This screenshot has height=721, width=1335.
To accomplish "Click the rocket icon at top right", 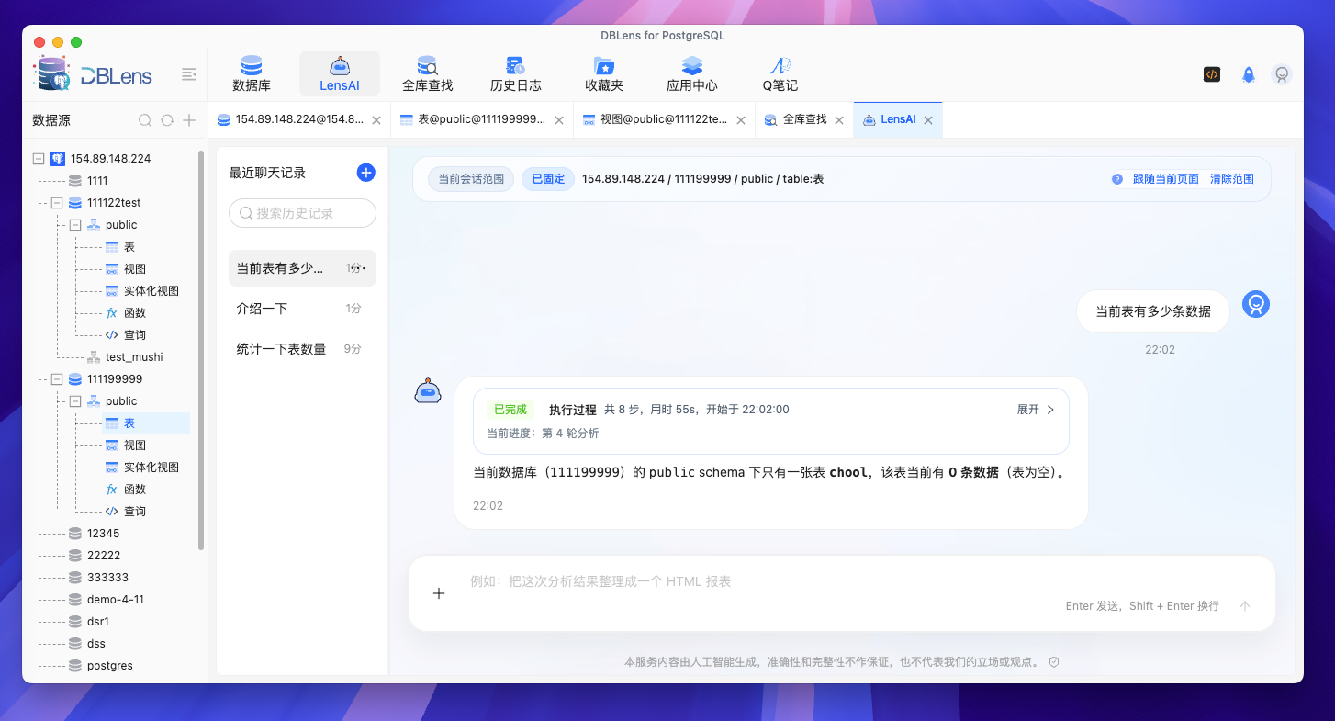I will point(1249,74).
